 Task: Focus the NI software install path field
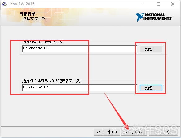click(80, 49)
